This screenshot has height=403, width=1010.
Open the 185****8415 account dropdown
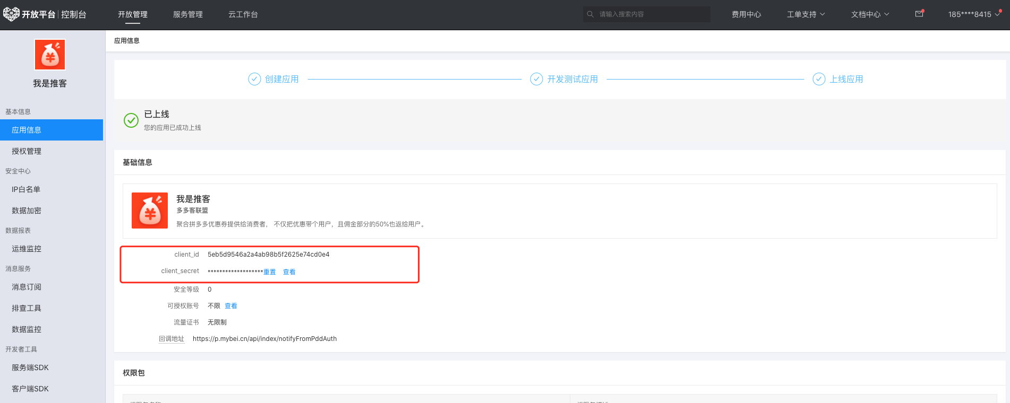(x=974, y=14)
